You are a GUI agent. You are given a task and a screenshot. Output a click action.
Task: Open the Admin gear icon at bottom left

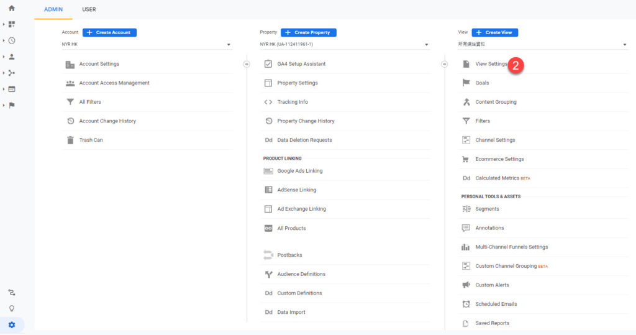click(x=11, y=324)
